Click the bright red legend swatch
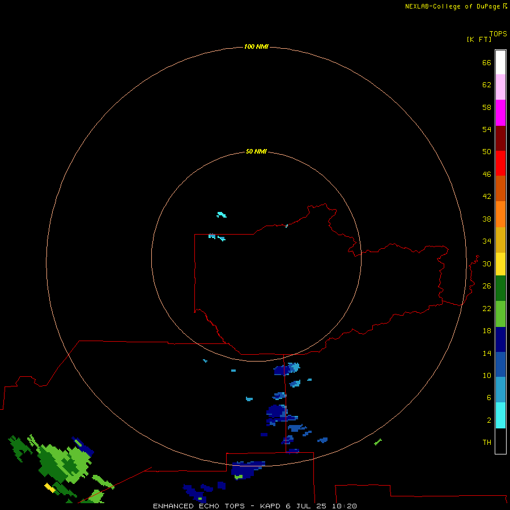Viewport: 510px width, 510px height. coord(500,163)
